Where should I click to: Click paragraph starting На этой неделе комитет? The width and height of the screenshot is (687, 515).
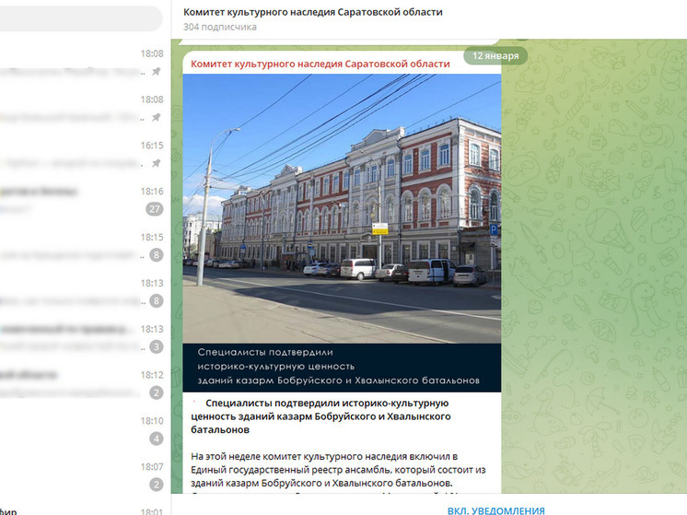338,470
